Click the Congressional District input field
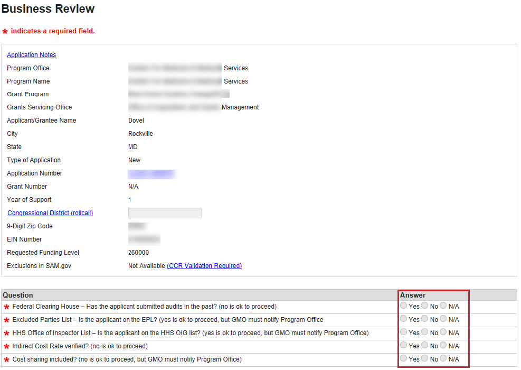Screen dimensions: 521x370 [165, 213]
